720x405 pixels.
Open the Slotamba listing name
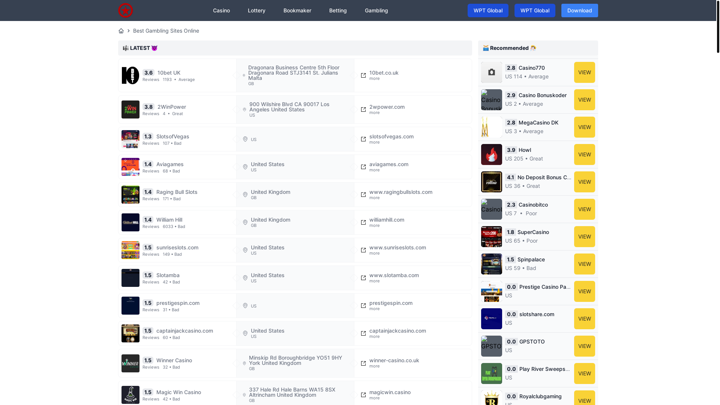click(x=168, y=275)
